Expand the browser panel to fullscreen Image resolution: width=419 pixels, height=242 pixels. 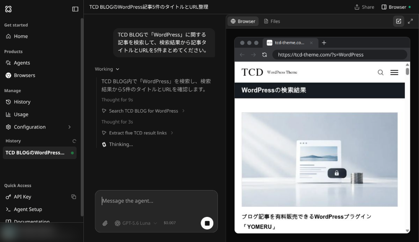tap(411, 21)
